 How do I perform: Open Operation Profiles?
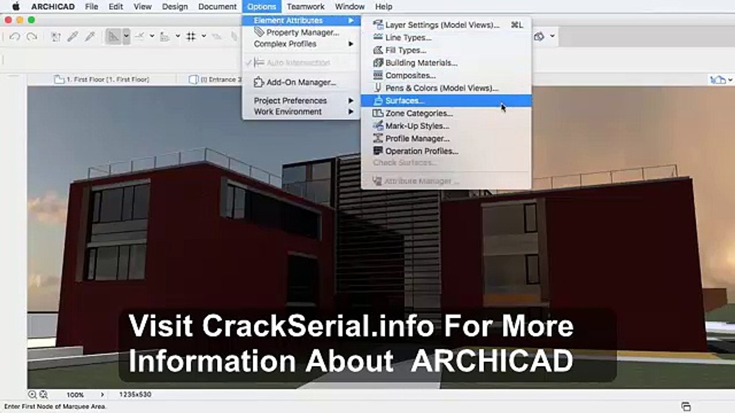(446, 151)
